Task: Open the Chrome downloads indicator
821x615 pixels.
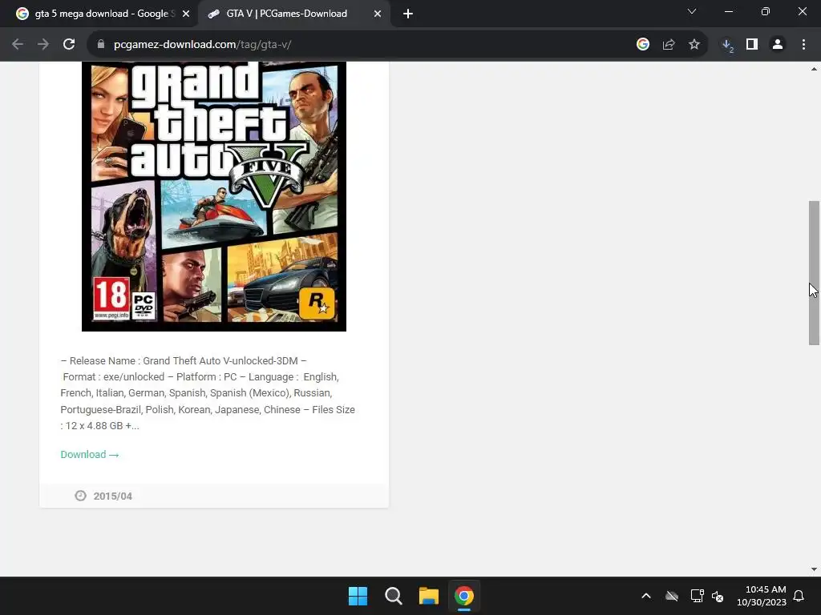Action: pyautogui.click(x=727, y=45)
